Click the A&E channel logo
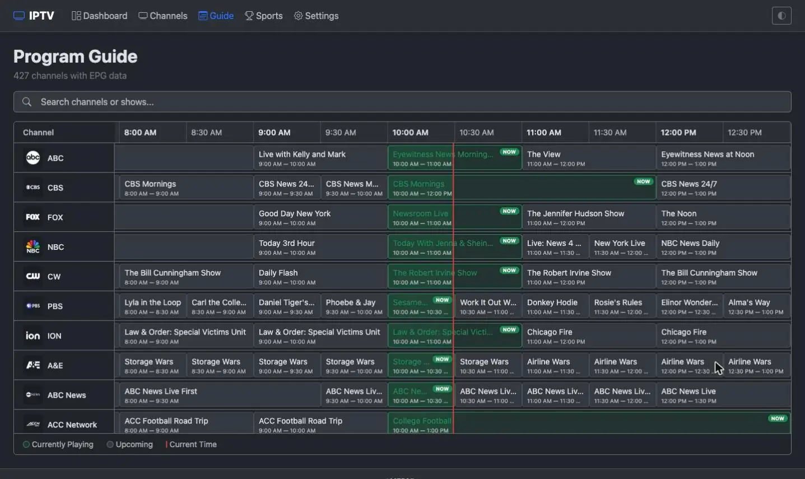The width and height of the screenshot is (805, 479). pos(33,365)
